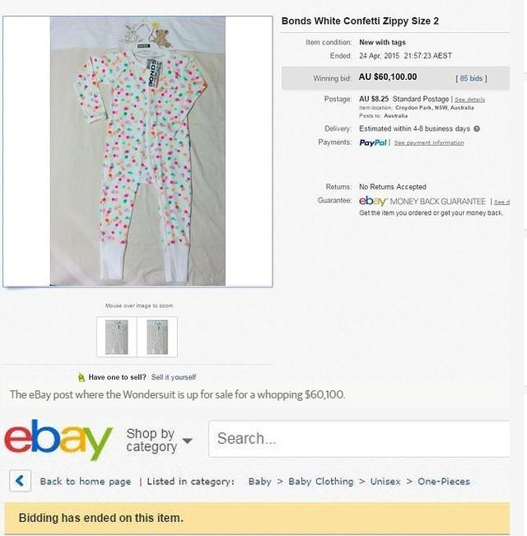Open See payment information link

pos(429,142)
